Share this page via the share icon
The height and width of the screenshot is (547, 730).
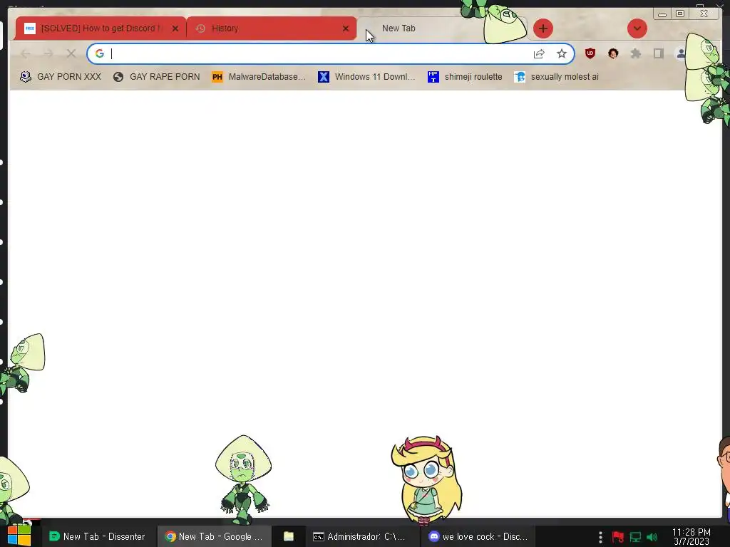539,54
